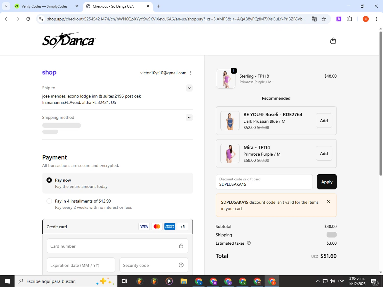Click the USD $51.60 total amount
The width and height of the screenshot is (383, 287).
(324, 256)
